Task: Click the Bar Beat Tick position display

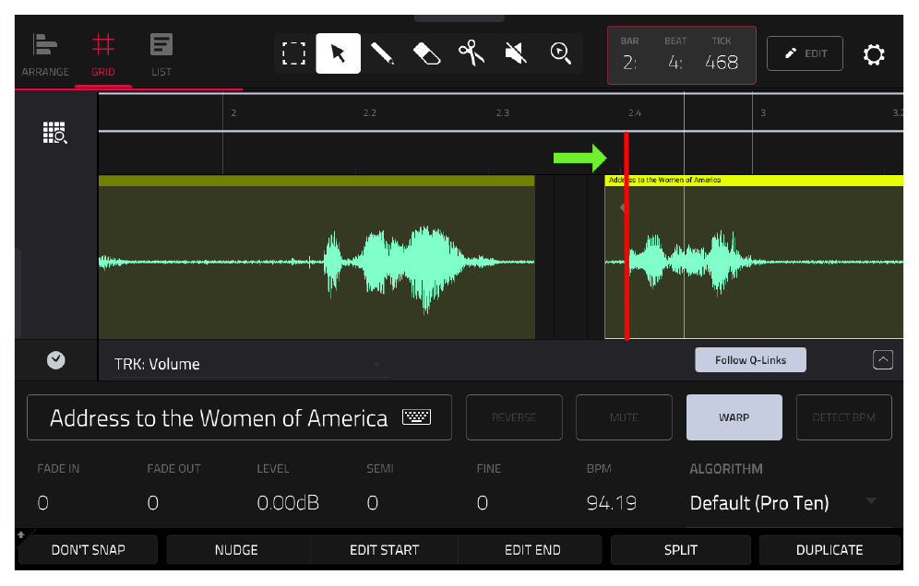Action: [682, 55]
